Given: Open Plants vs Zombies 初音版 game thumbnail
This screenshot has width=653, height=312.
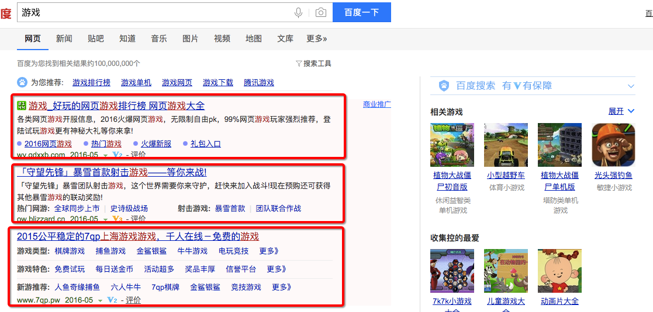Looking at the screenshot, I should pyautogui.click(x=452, y=145).
